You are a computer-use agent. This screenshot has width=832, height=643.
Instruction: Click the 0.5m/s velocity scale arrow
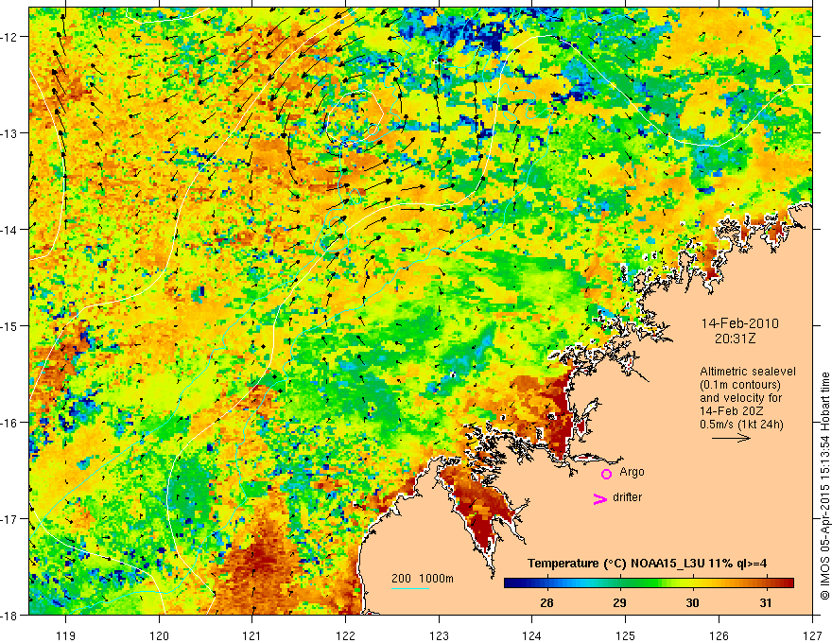click(731, 438)
